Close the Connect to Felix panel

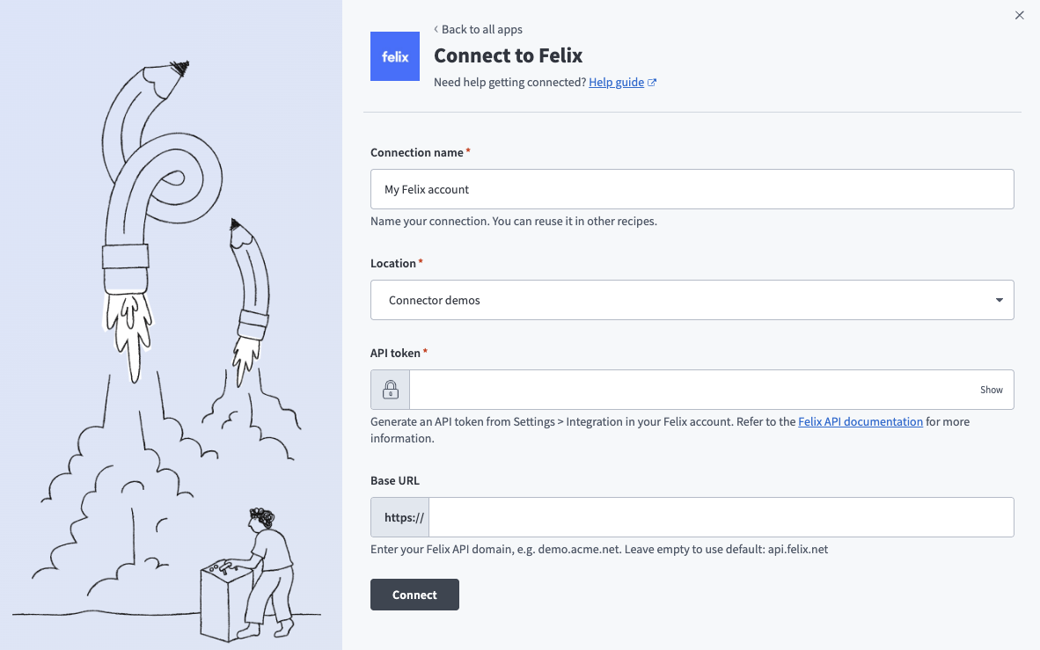pos(1020,15)
